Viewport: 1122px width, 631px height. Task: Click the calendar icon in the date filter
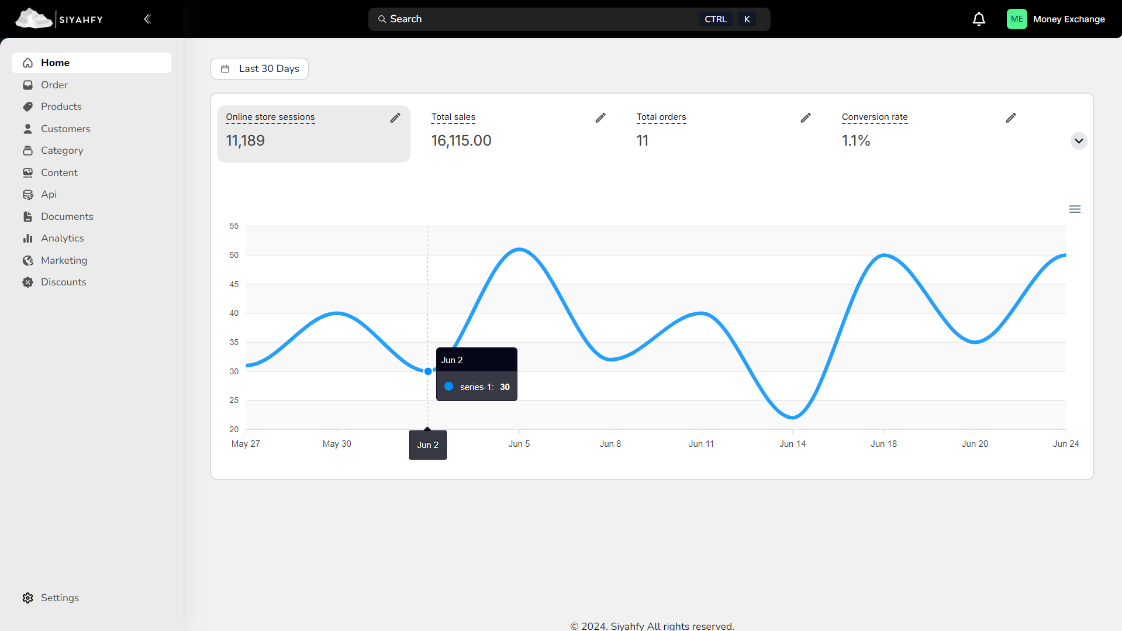[226, 68]
